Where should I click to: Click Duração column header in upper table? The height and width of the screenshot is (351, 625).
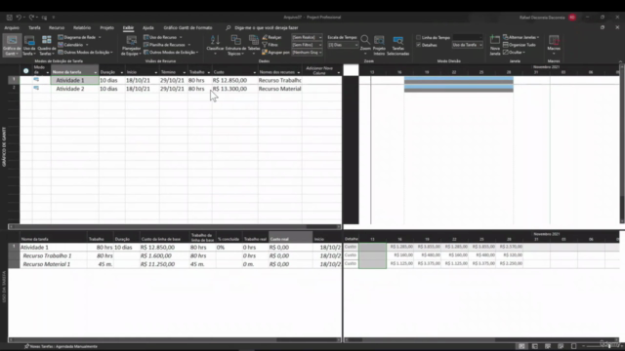click(112, 70)
